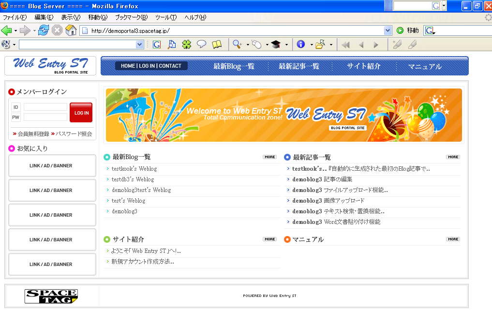
Task: Click the MORE button beside サイト紹介 heading
Action: pos(269,239)
